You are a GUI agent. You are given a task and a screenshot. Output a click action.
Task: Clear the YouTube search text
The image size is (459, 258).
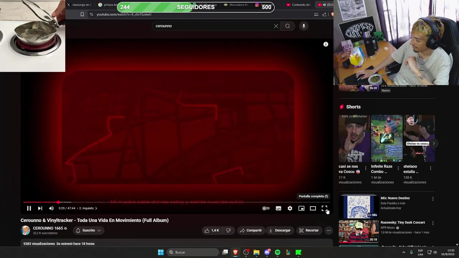click(x=276, y=26)
